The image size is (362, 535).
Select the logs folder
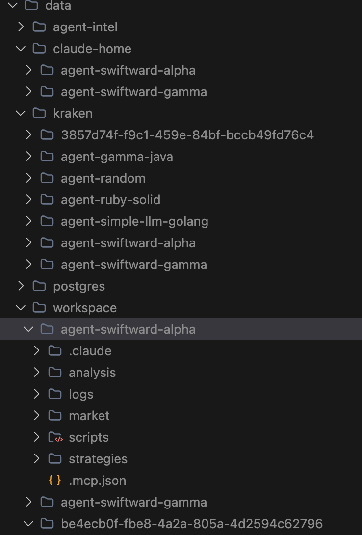click(81, 394)
